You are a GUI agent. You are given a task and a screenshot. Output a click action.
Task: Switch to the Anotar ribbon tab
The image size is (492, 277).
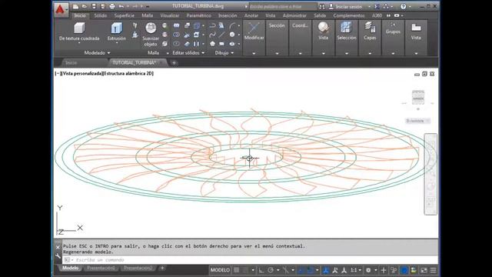251,15
